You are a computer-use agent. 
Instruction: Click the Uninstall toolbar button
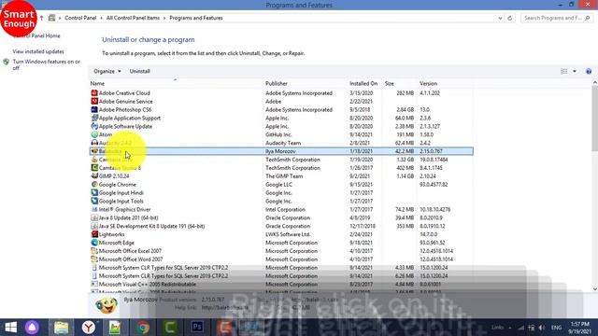(x=139, y=71)
